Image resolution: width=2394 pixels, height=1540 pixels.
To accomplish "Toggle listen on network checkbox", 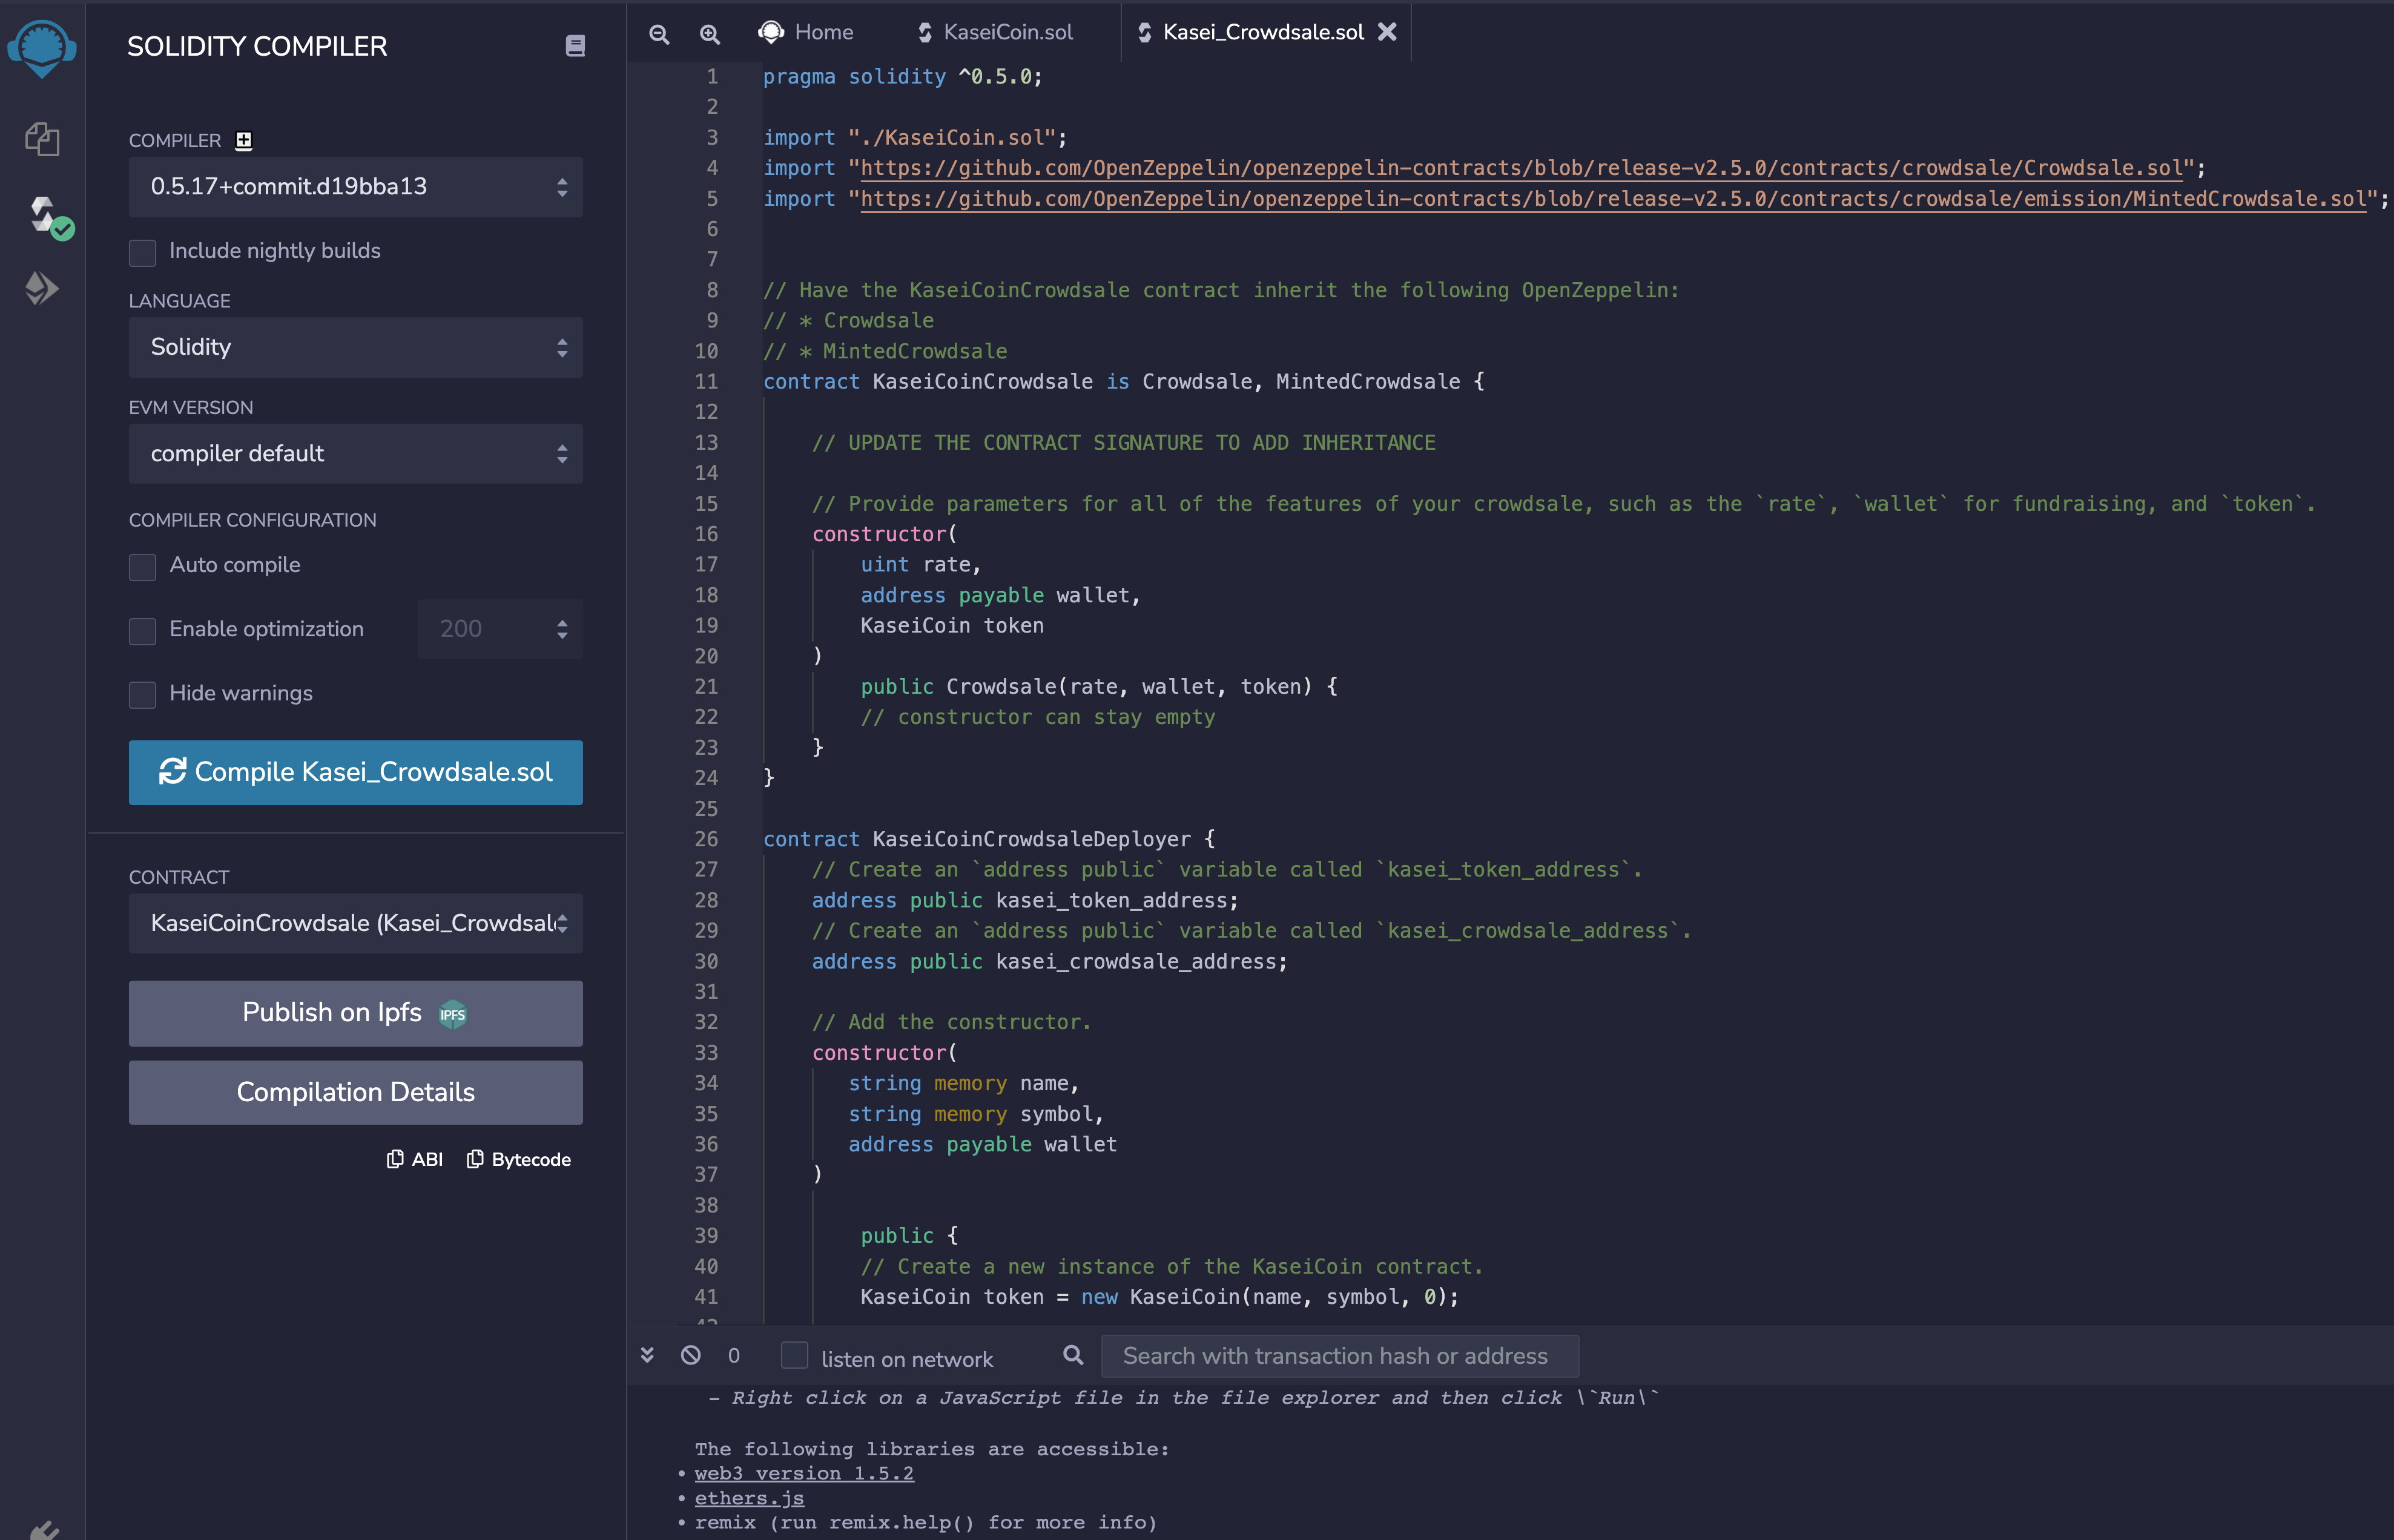I will coord(794,1355).
